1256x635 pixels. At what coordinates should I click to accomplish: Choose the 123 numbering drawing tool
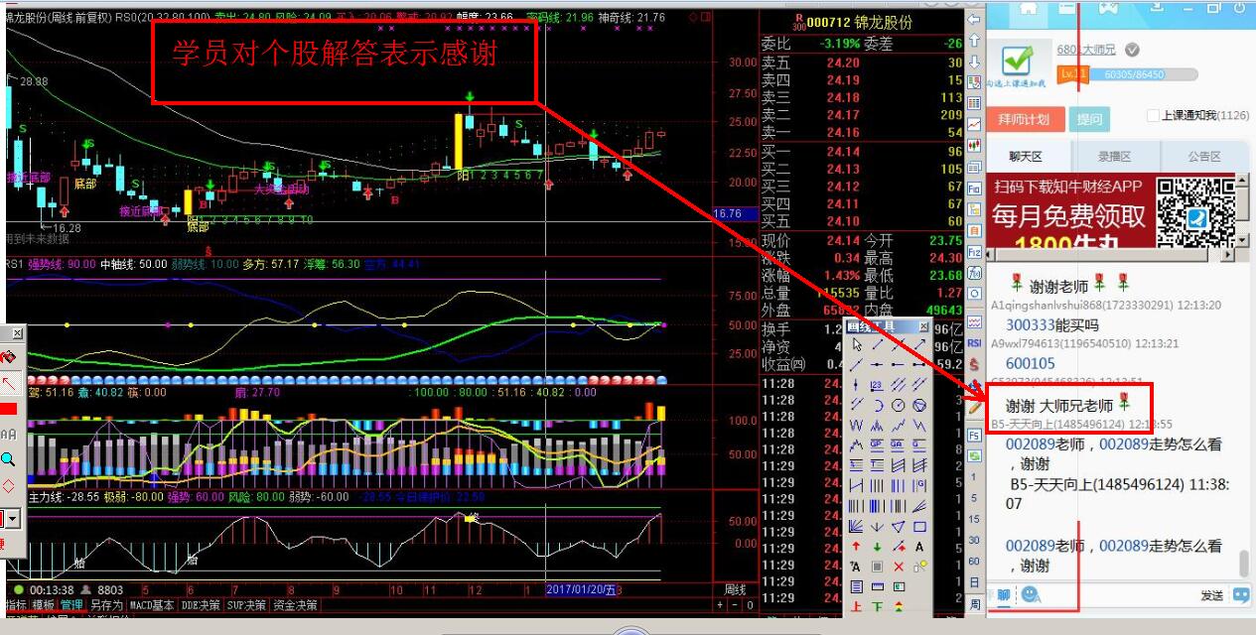pos(878,385)
